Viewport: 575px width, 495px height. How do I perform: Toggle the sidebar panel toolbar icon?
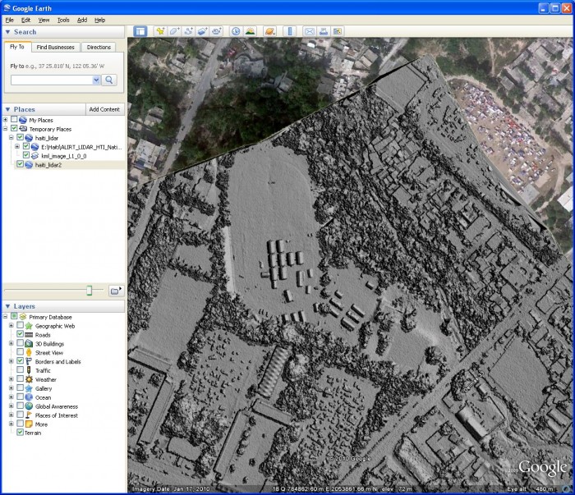[x=140, y=31]
